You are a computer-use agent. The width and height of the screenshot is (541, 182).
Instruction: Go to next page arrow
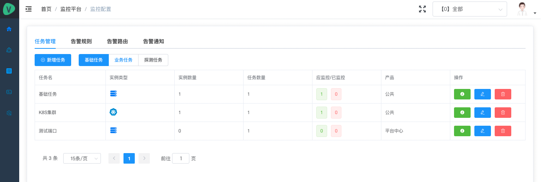pyautogui.click(x=144, y=158)
